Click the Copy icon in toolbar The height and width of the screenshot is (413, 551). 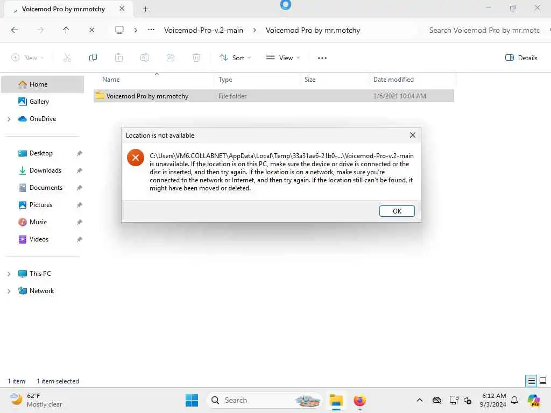point(93,58)
